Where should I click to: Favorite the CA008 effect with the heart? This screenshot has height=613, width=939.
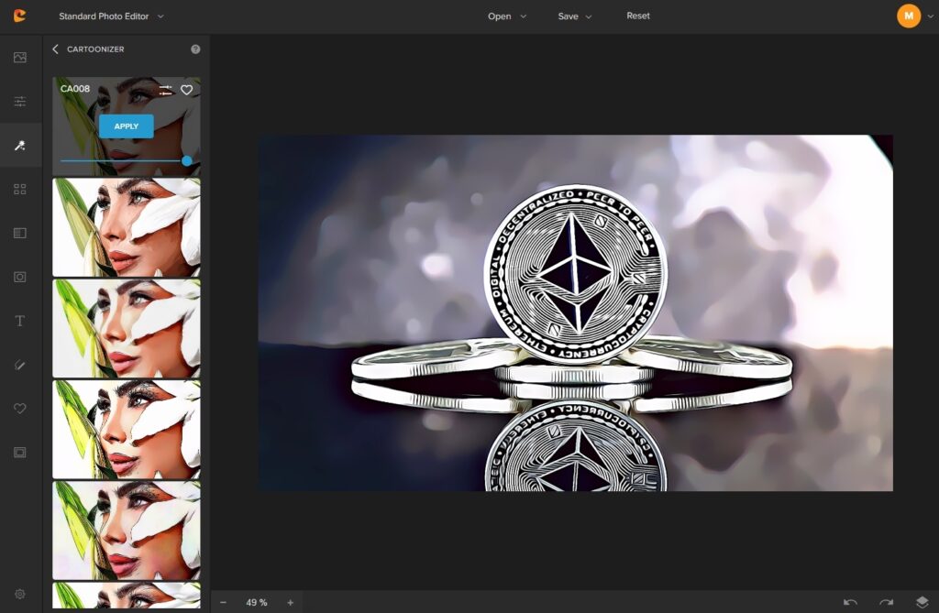pyautogui.click(x=187, y=90)
